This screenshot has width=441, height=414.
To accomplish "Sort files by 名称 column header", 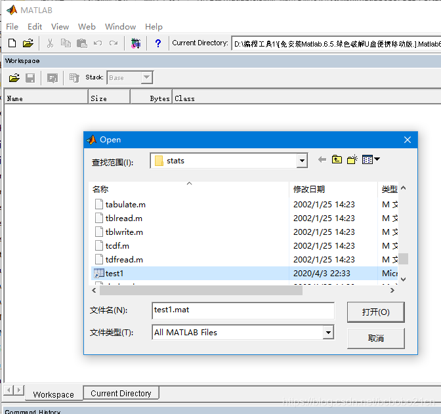I will (x=189, y=189).
